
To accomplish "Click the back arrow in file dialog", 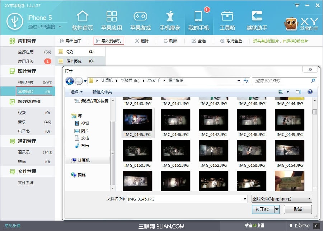I will 70,81.
